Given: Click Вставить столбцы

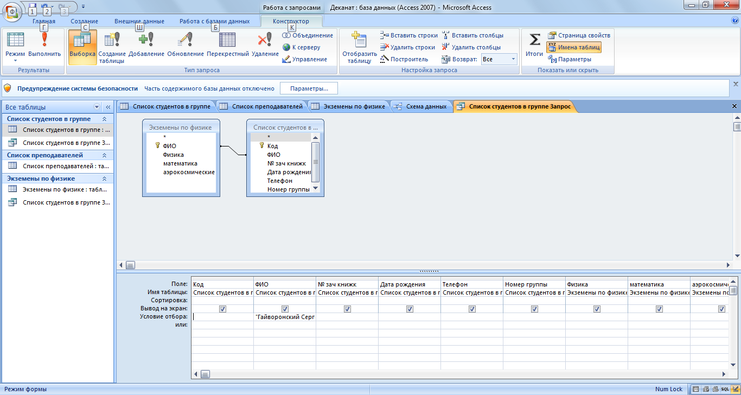Looking at the screenshot, I should coord(472,35).
